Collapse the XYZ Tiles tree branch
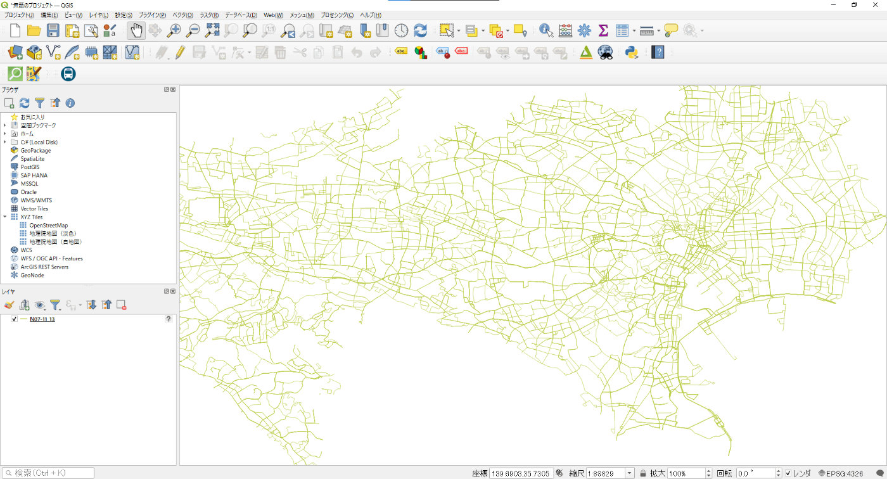This screenshot has height=479, width=887. click(5, 216)
